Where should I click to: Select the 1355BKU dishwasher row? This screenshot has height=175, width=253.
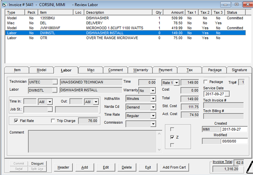coord(125,18)
